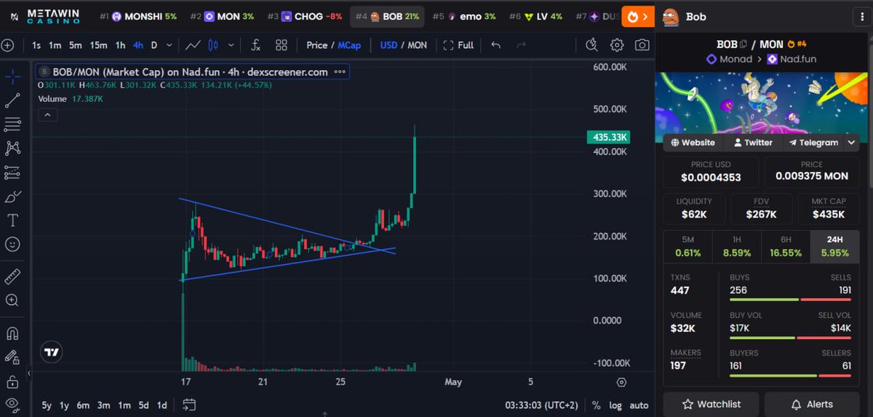Screen dimensions: 873x417
Task: Open the Bob Website link
Action: point(693,143)
